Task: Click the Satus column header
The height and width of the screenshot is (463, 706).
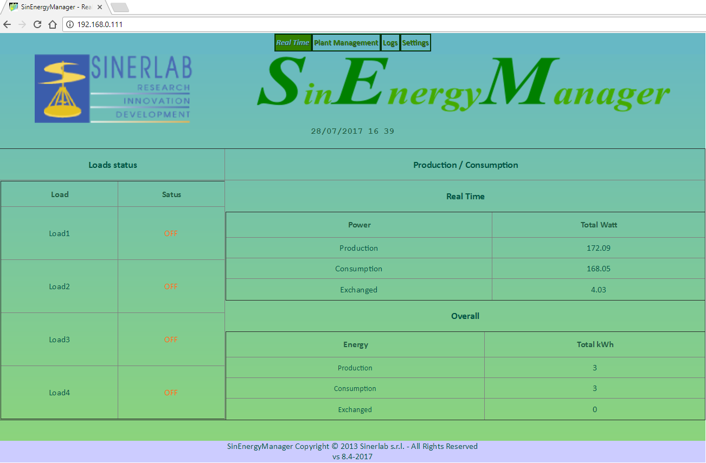Action: [171, 194]
